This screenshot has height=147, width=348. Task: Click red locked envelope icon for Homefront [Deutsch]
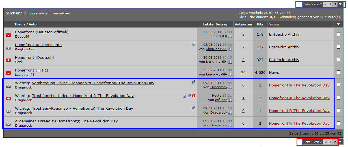coord(8,60)
